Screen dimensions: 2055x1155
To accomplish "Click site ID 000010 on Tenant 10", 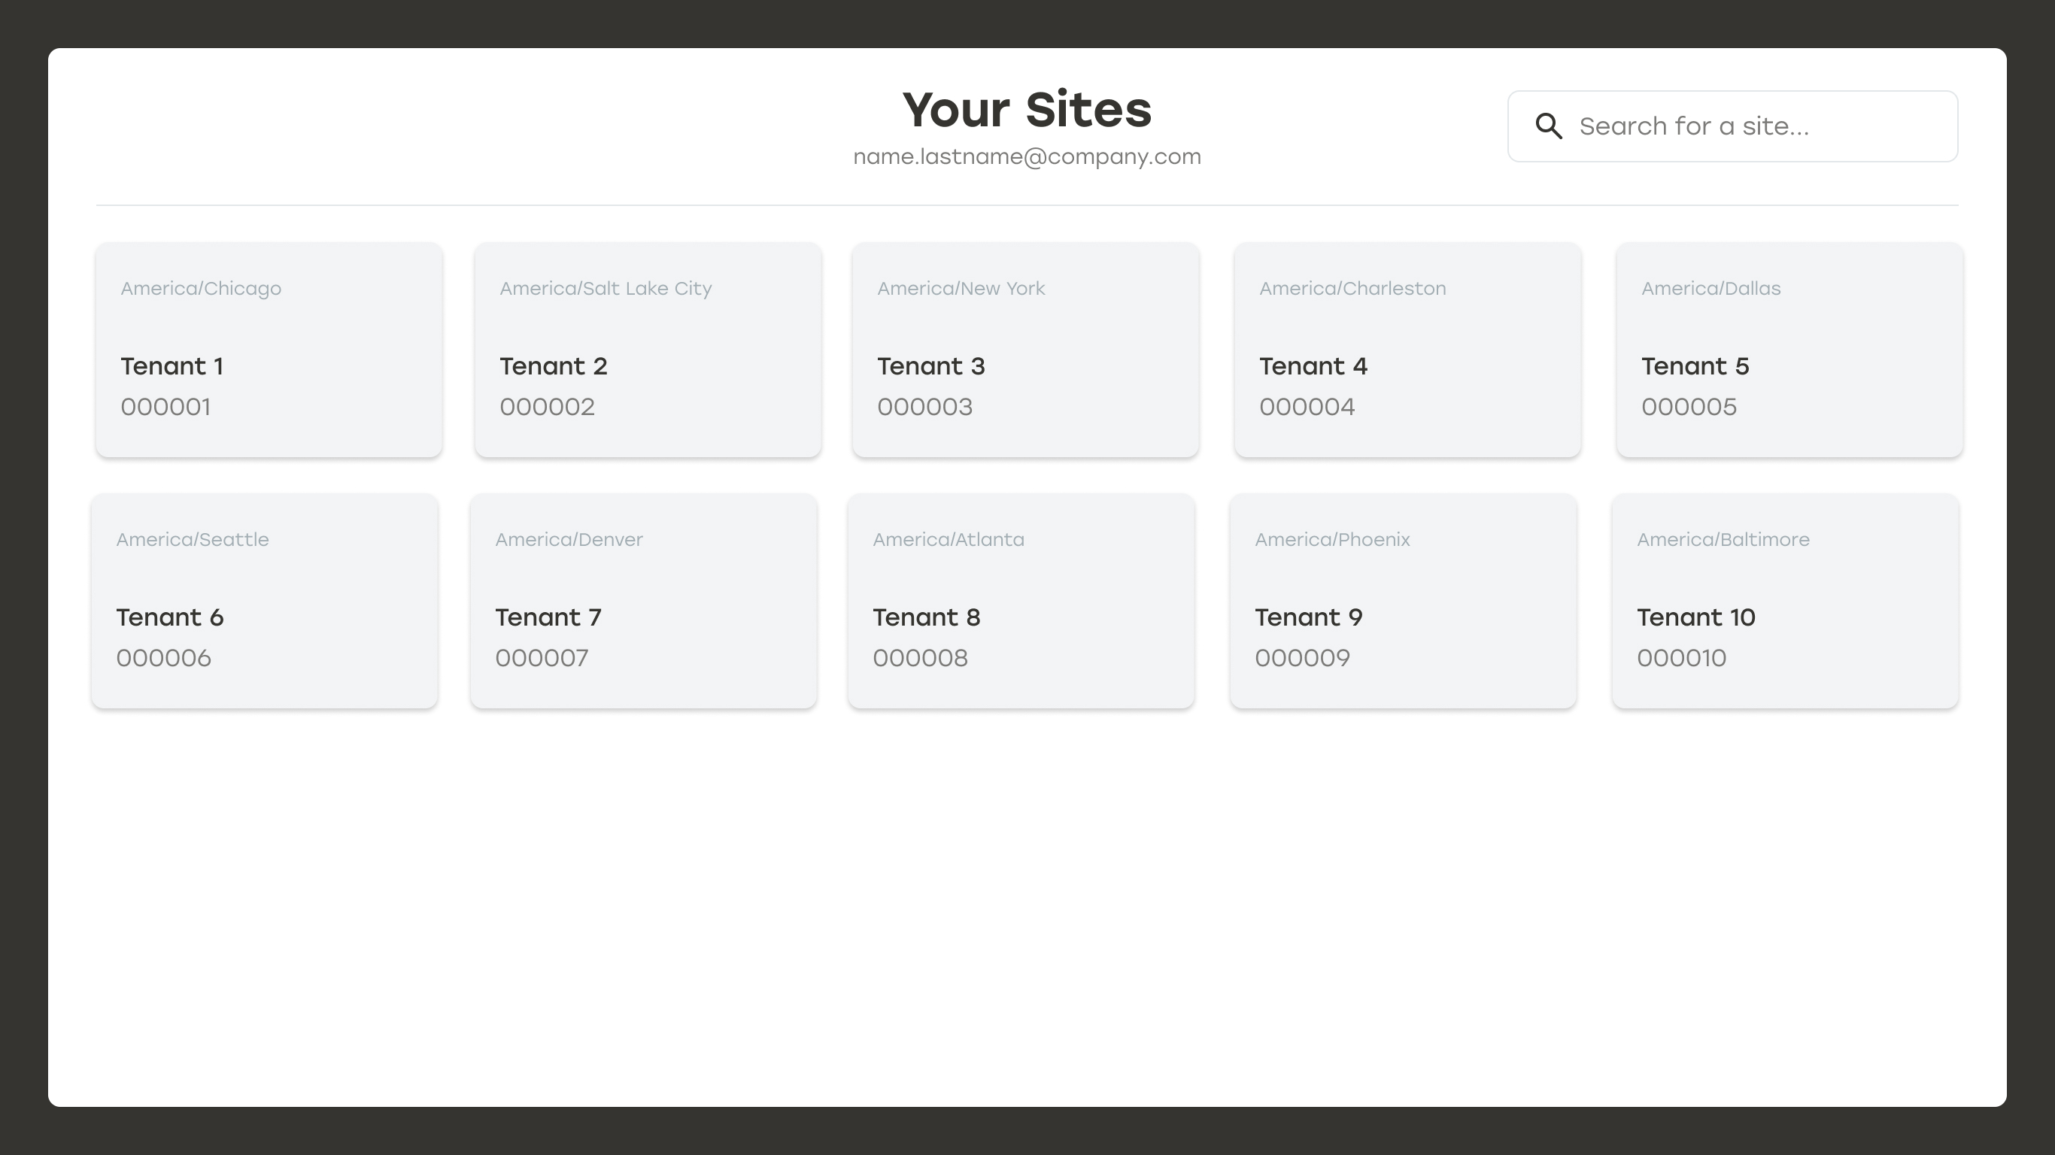I will [x=1681, y=657].
